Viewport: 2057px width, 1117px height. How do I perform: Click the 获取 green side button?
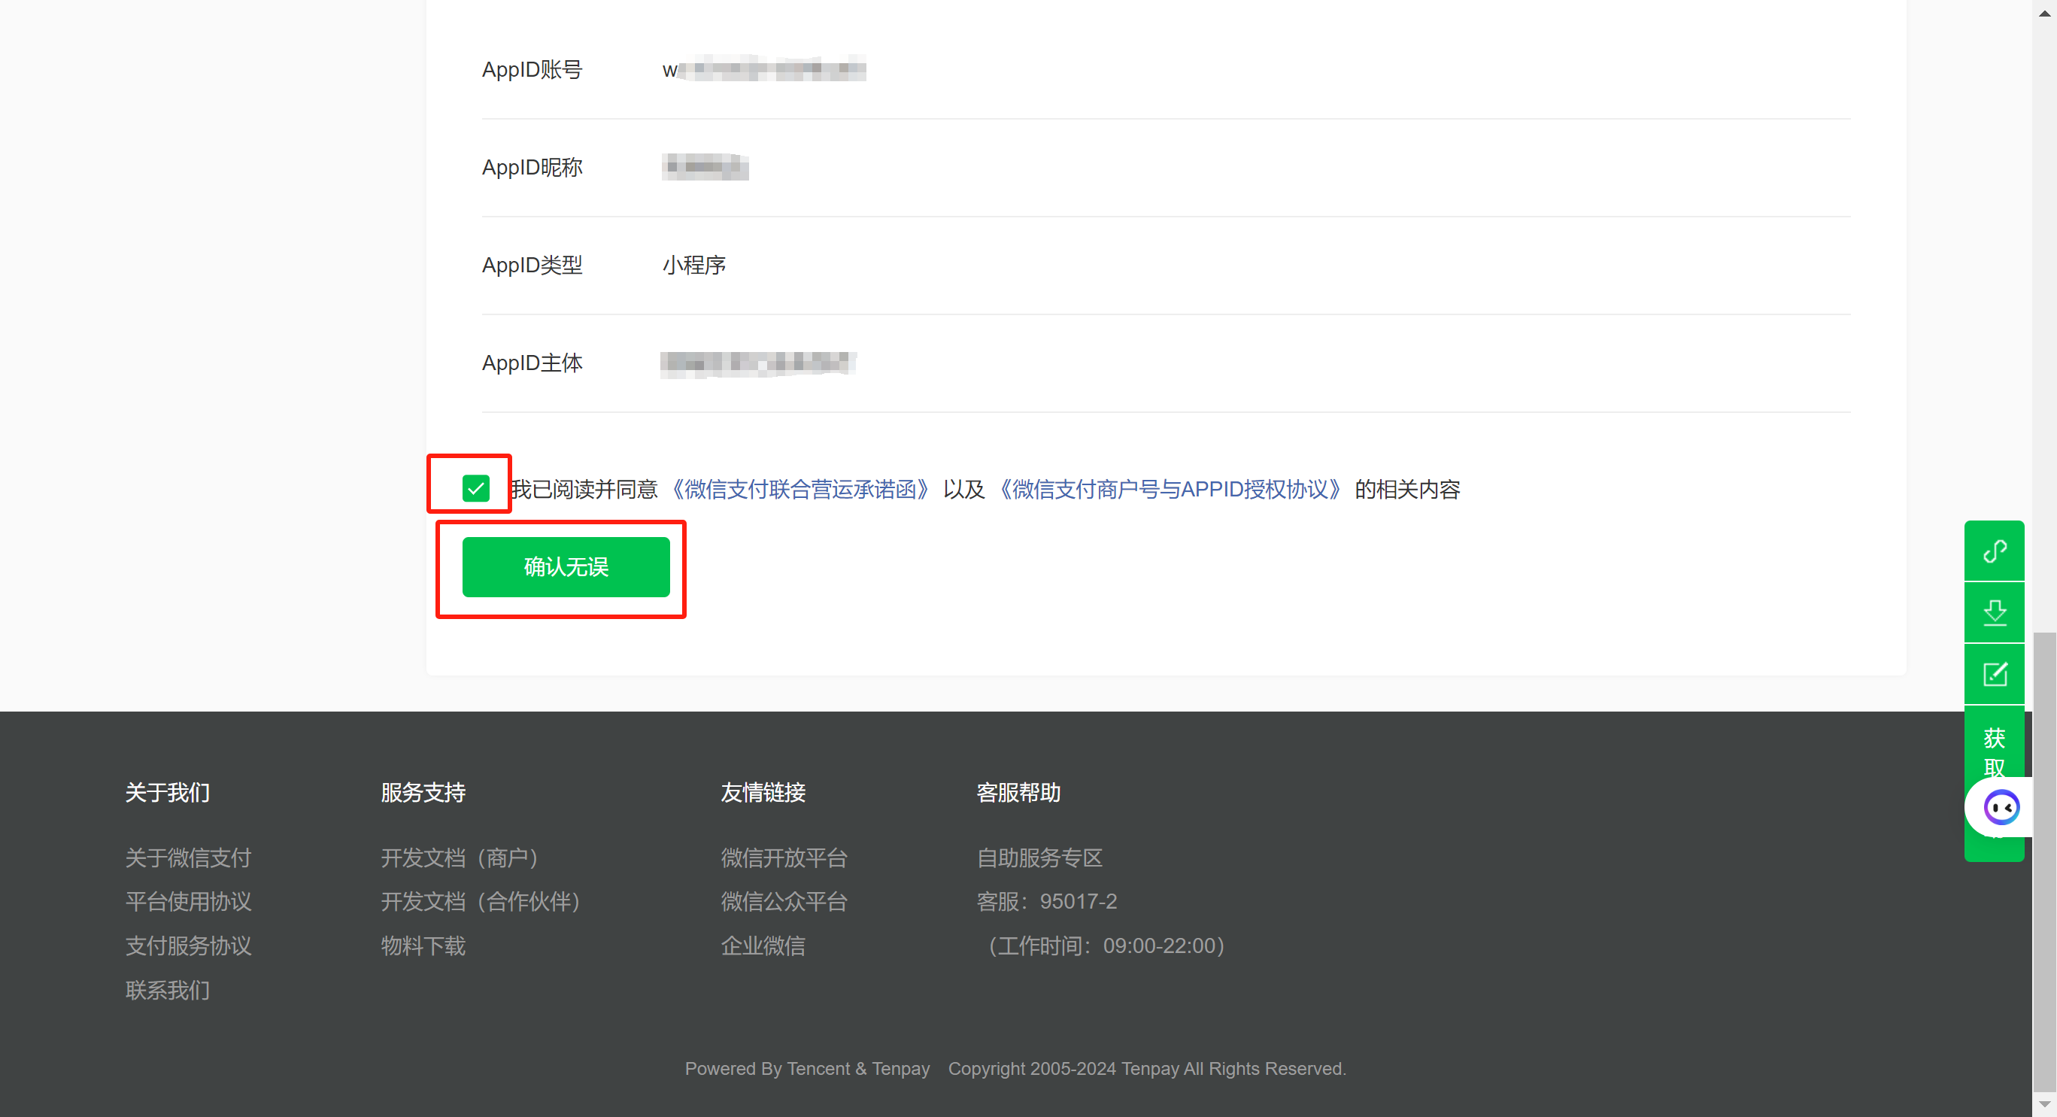(1994, 751)
